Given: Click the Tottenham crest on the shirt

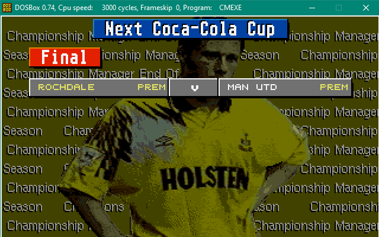Looking at the screenshot, I should point(245,143).
